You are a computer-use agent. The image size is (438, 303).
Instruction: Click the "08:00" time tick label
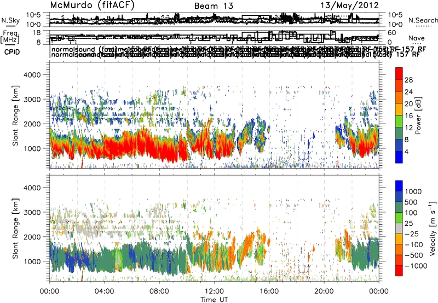pos(159,292)
